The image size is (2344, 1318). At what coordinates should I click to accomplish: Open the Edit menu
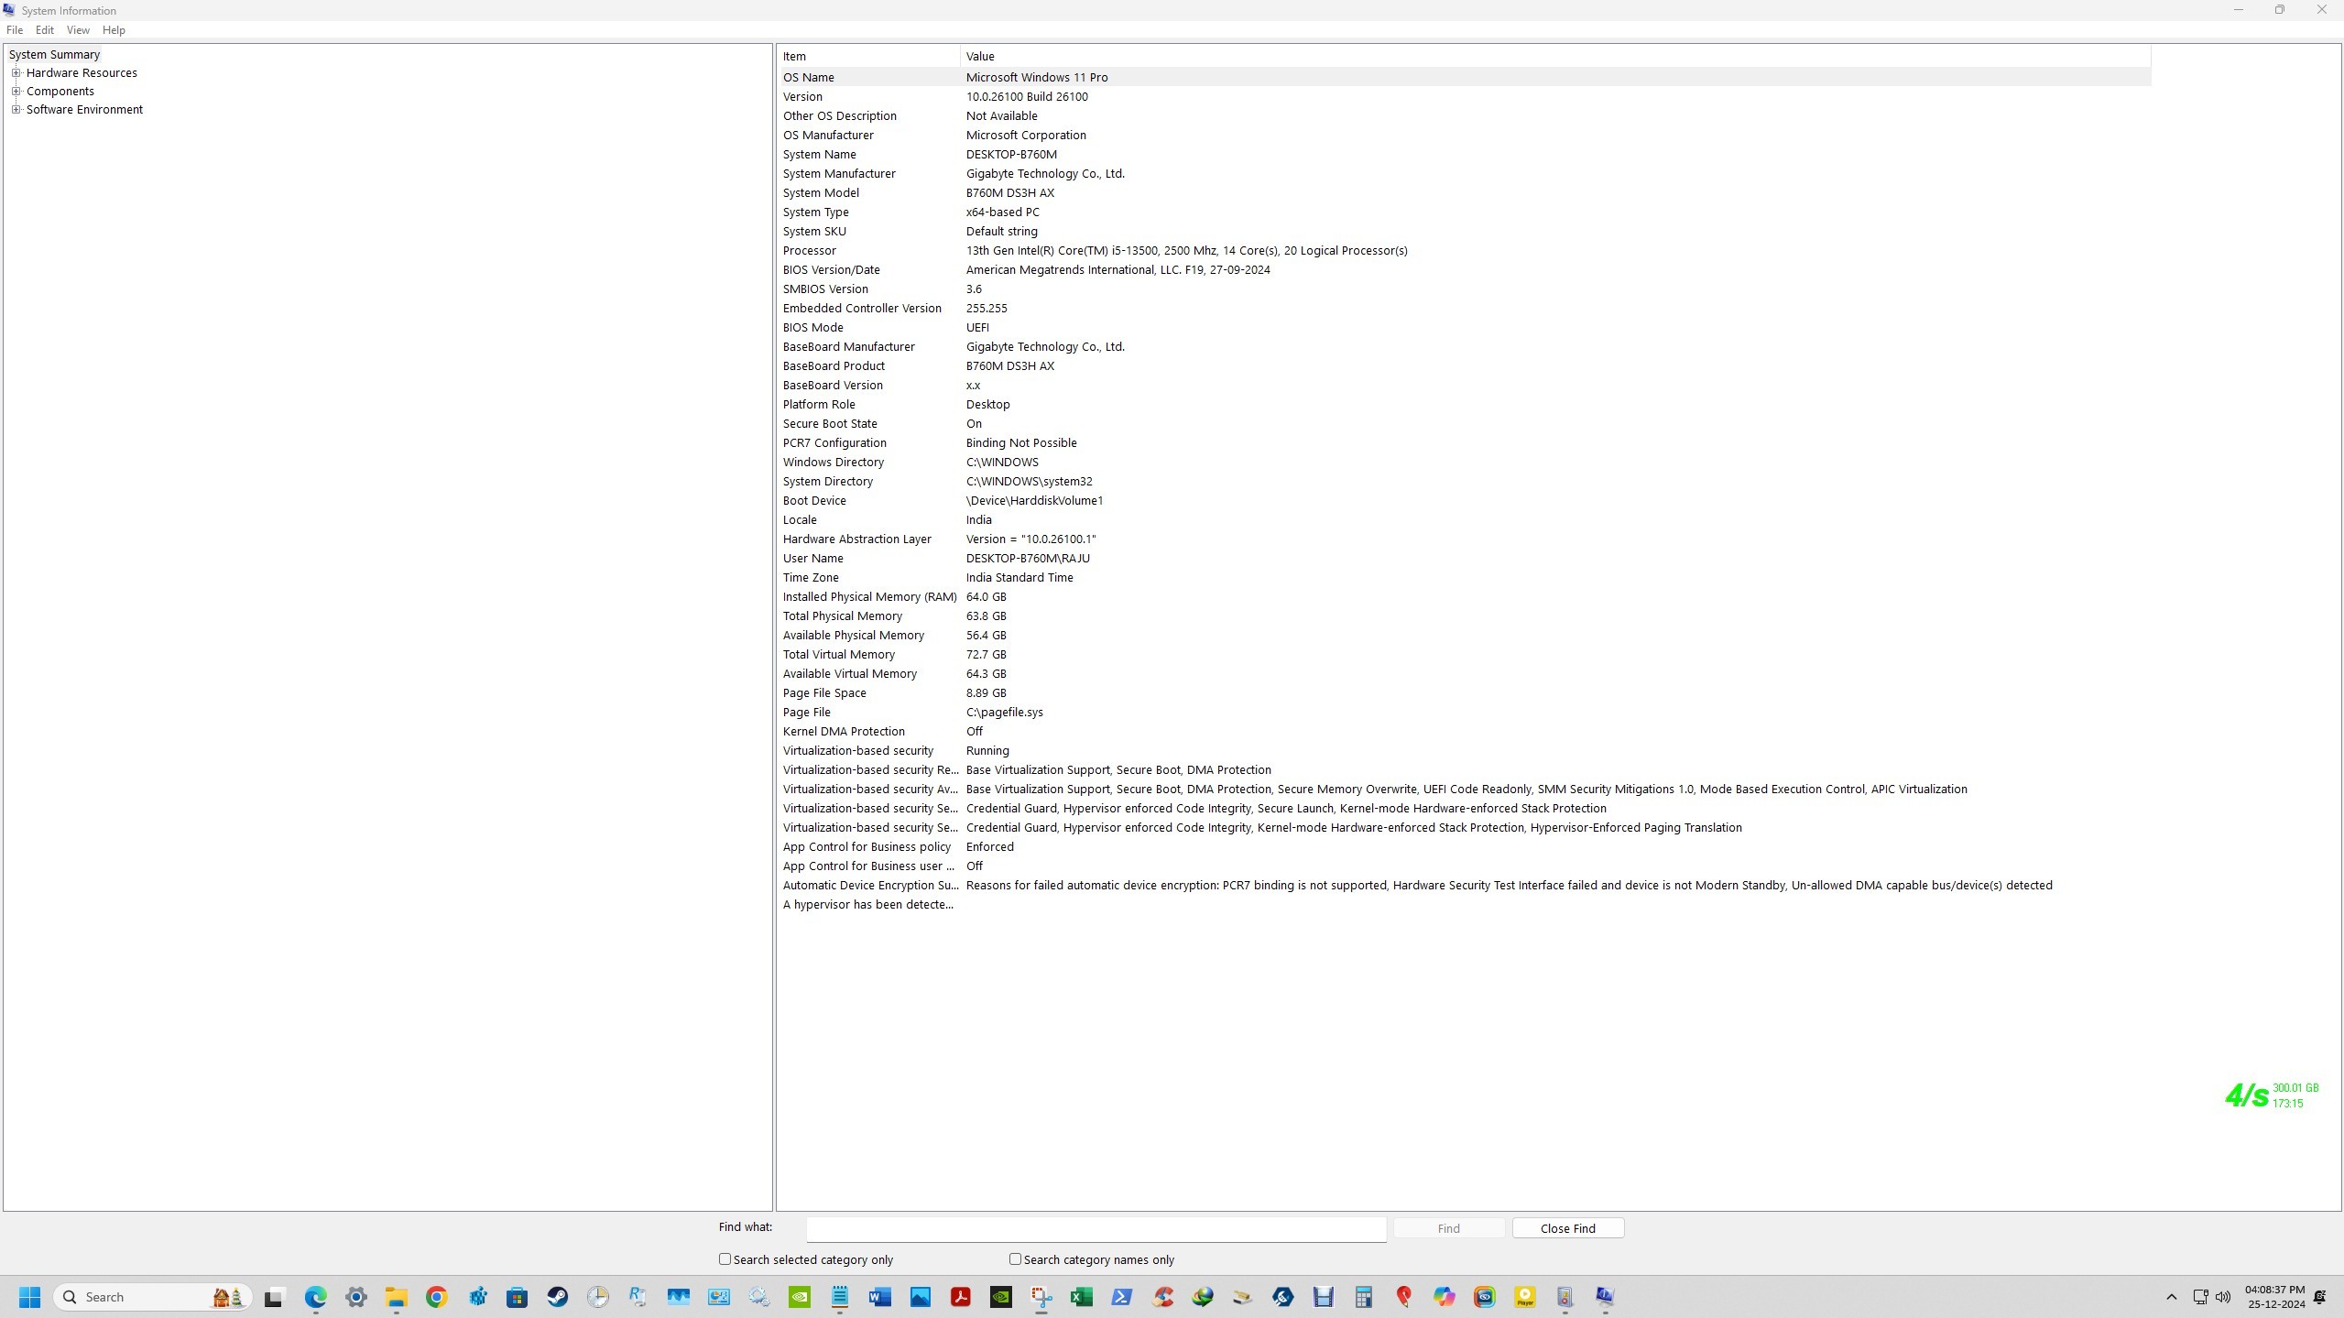pyautogui.click(x=45, y=30)
